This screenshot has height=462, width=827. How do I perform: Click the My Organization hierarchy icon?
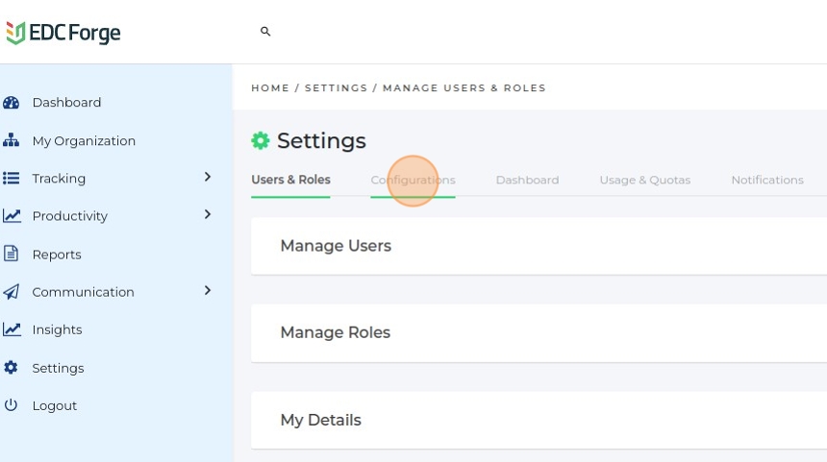(x=12, y=141)
